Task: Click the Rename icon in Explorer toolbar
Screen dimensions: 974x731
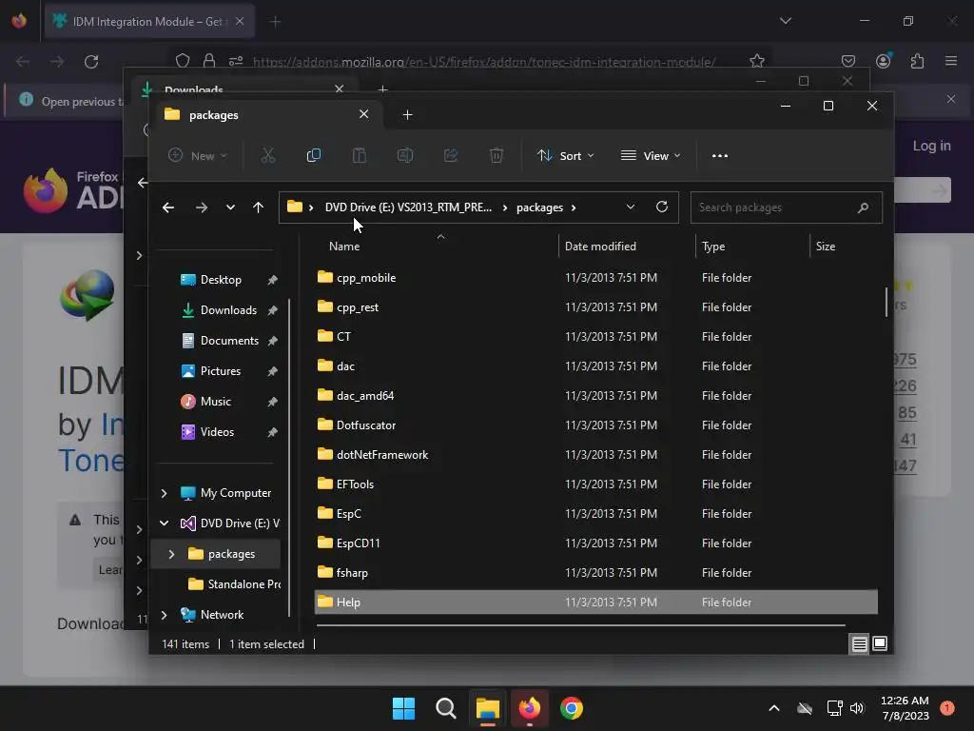Action: (x=405, y=155)
